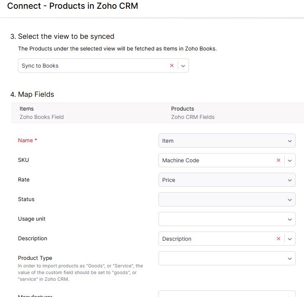Image resolution: width=304 pixels, height=297 pixels.
Task: Click the Map Fields section heading
Action: 36,94
